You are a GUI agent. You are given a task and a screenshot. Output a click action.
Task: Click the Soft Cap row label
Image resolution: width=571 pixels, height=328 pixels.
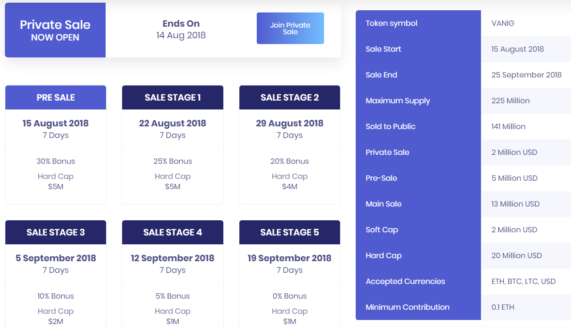(382, 230)
